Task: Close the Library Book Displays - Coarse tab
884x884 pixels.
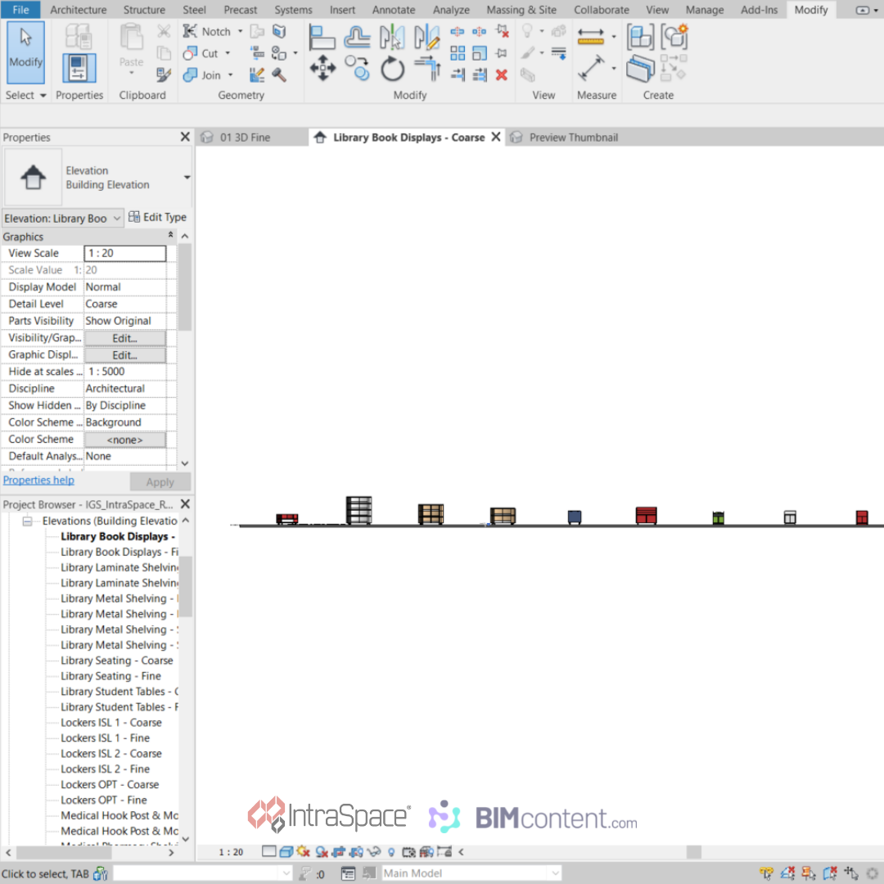Action: tap(496, 137)
